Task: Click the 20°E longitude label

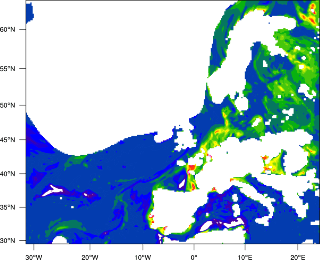Action: click(x=298, y=257)
